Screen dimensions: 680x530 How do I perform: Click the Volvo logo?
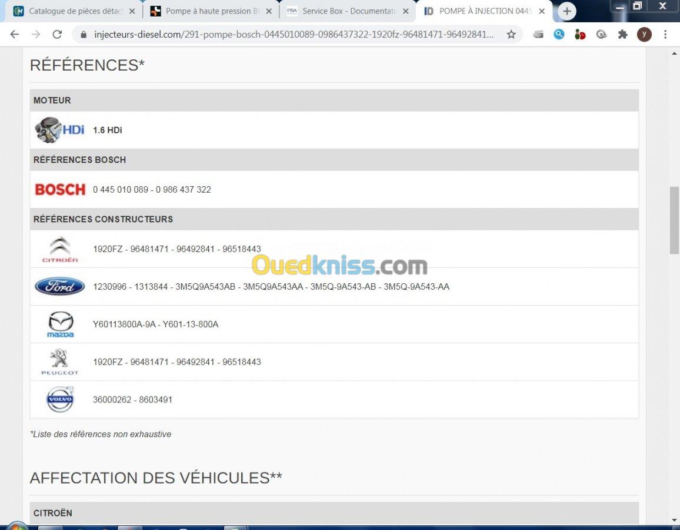[x=60, y=399]
